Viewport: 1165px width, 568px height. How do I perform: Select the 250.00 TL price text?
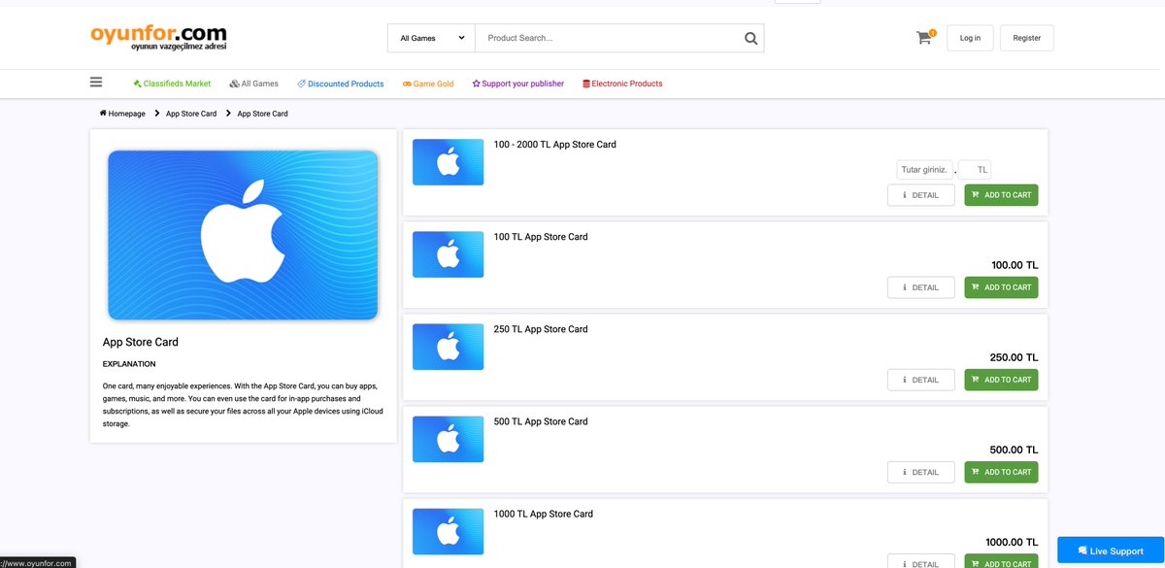(x=1015, y=357)
